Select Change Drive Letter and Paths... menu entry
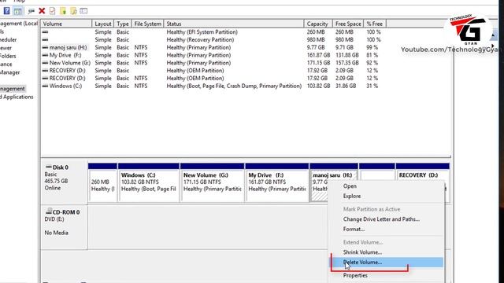504x283 pixels. click(x=381, y=219)
